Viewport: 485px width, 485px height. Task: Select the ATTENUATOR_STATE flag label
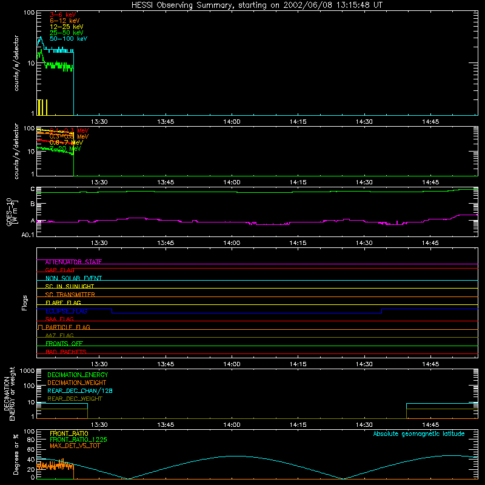73,262
